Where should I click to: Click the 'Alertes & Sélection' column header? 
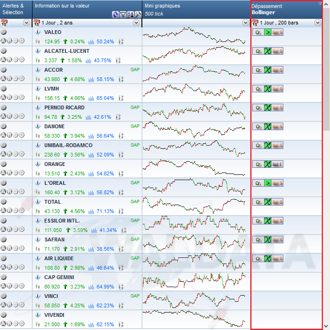pos(16,10)
